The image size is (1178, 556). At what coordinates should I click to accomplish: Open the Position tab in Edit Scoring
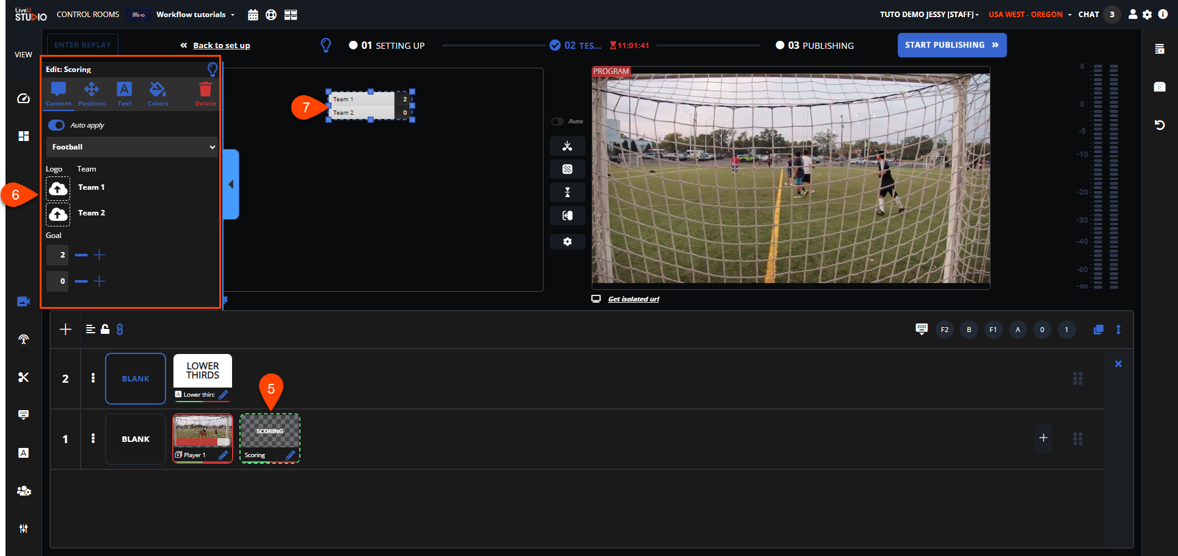click(x=92, y=94)
